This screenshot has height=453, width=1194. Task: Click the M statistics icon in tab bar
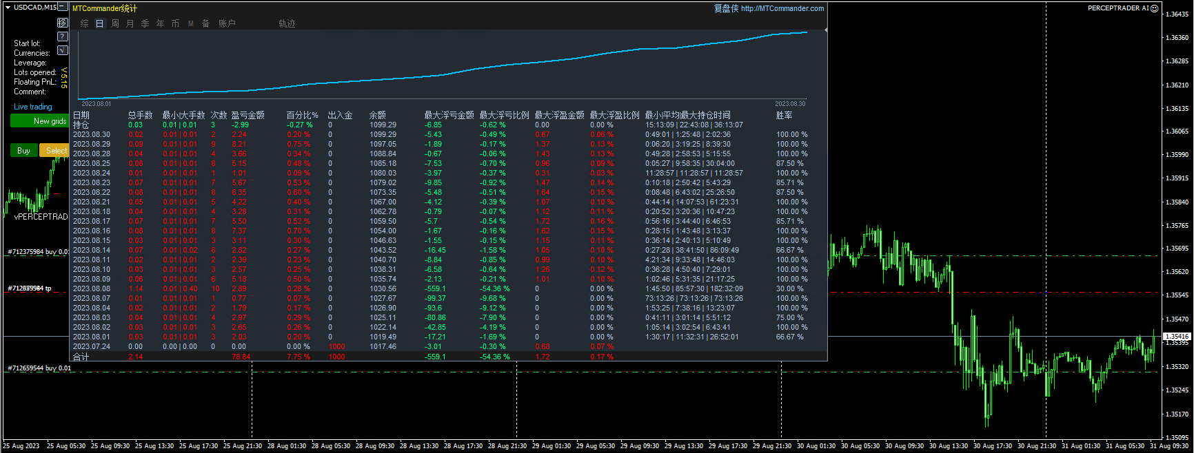pos(191,23)
